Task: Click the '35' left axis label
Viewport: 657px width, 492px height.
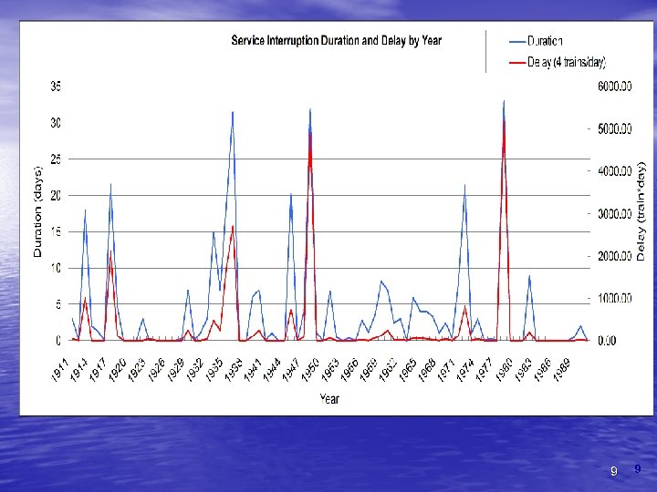Action: (56, 87)
